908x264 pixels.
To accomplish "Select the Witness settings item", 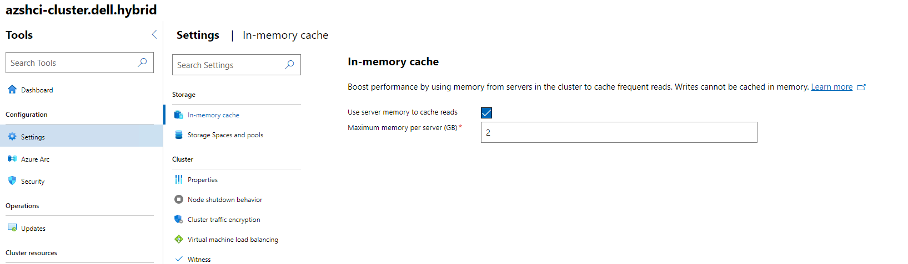I will tap(199, 259).
